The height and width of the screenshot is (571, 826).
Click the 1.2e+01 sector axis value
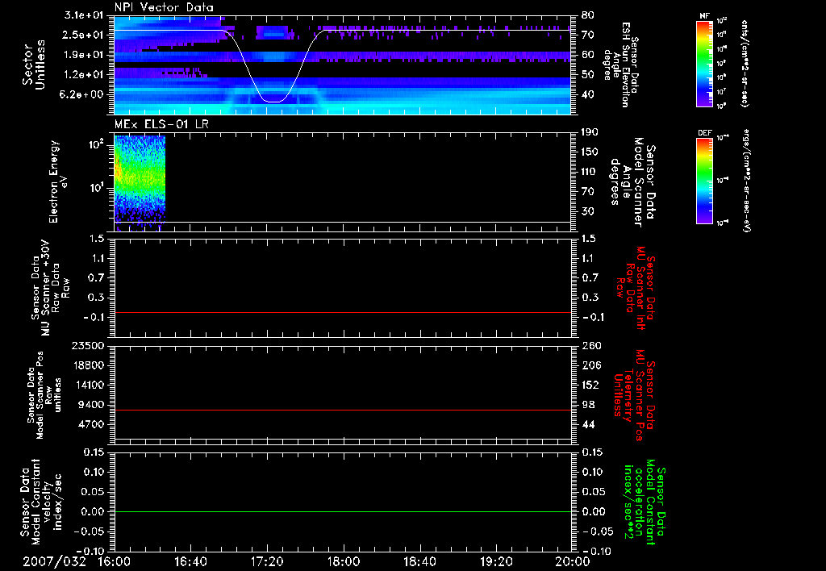coord(84,75)
